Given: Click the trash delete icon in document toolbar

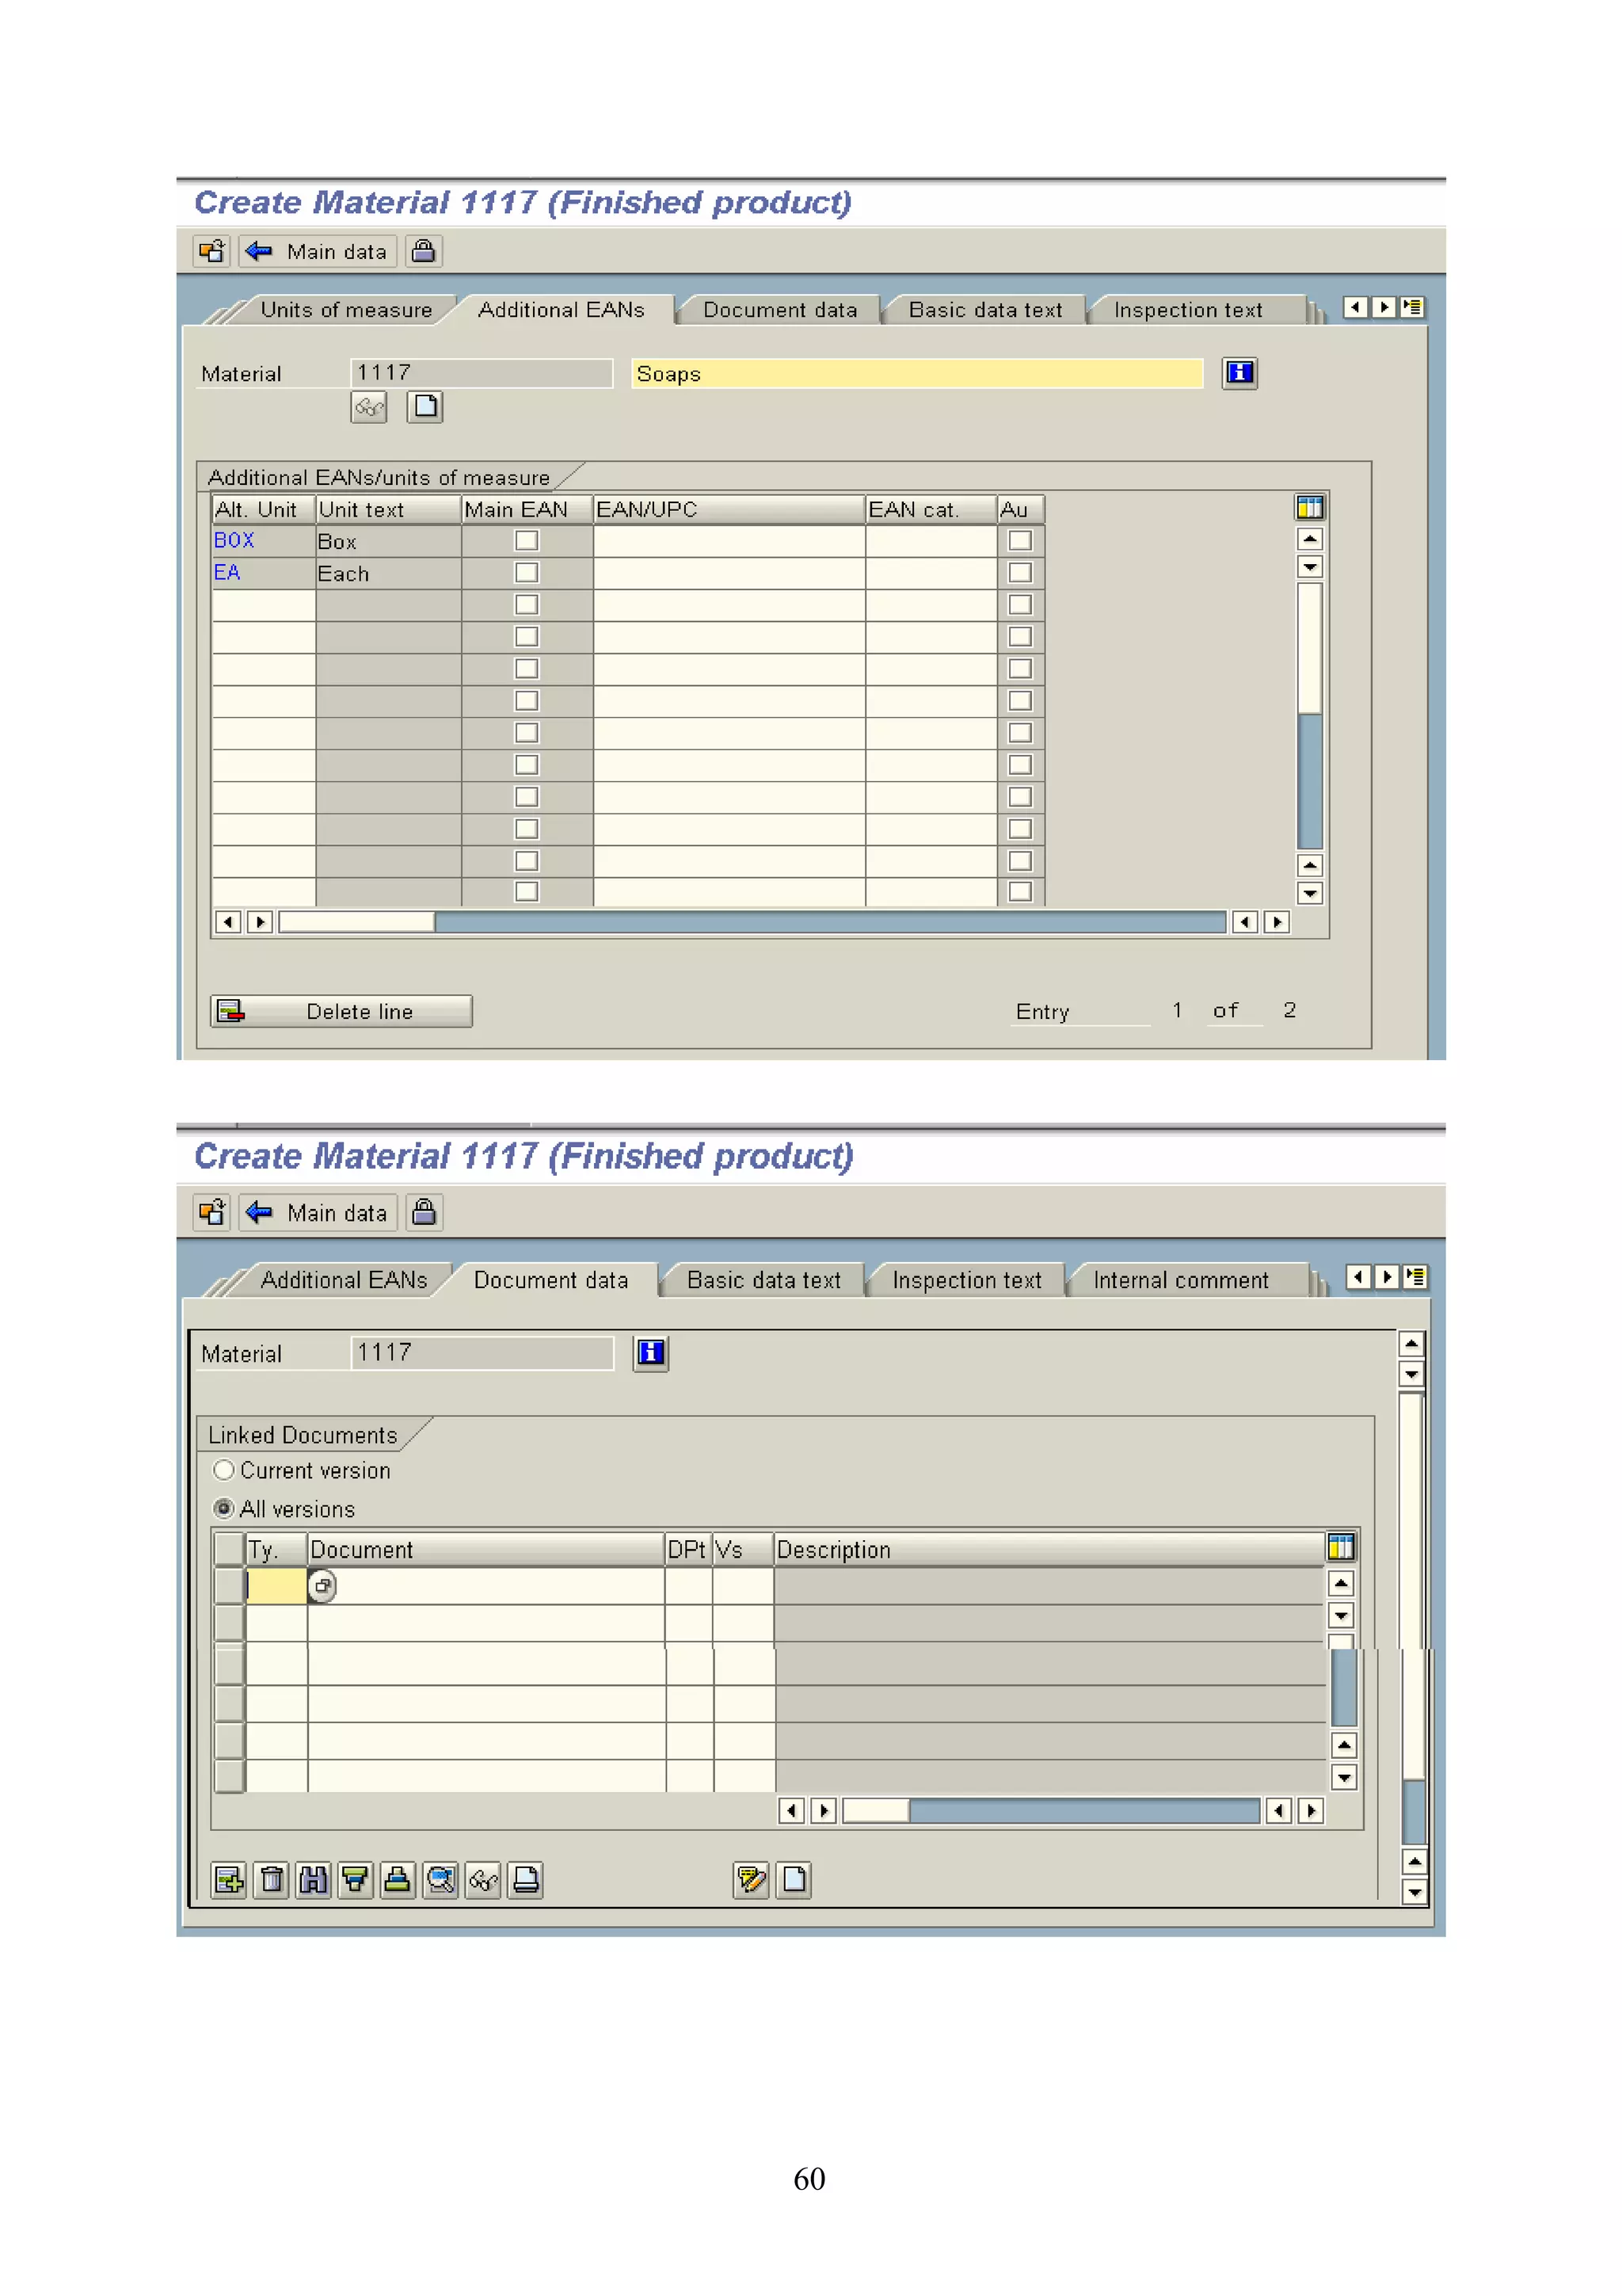Looking at the screenshot, I should [271, 1880].
